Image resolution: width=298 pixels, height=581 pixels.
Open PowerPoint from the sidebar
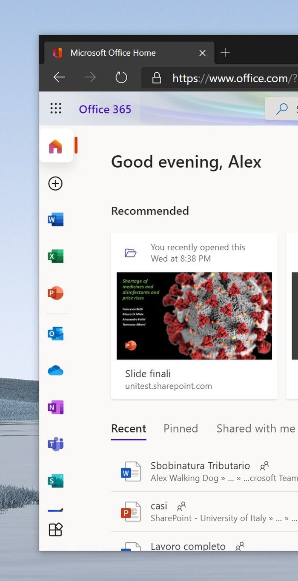click(x=56, y=293)
